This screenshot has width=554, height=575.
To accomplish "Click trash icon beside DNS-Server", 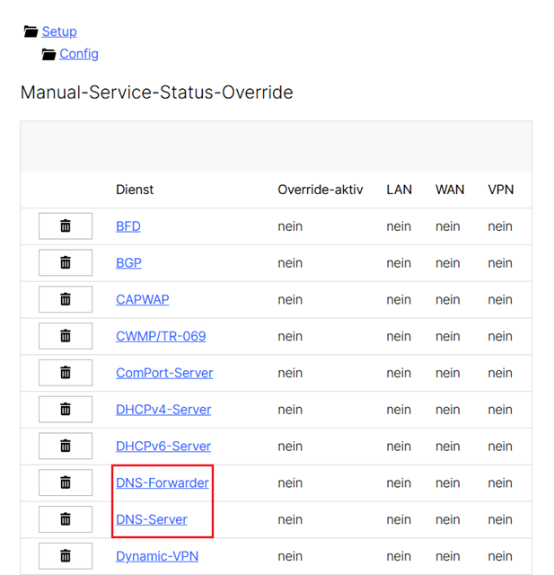I will tap(66, 519).
